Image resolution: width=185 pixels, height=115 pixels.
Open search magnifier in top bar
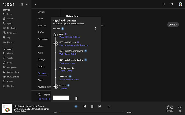tap(172, 4)
